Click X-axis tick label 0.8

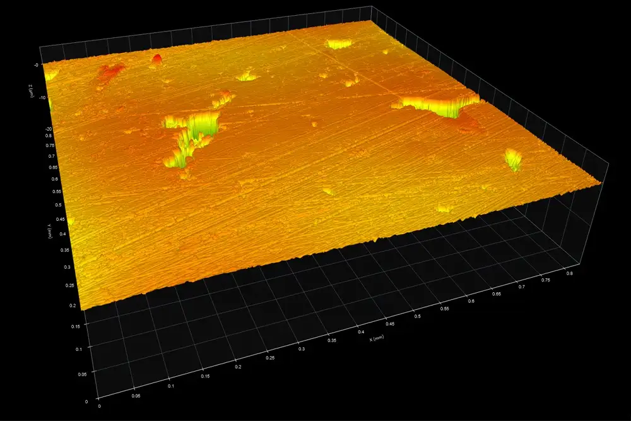(x=570, y=273)
